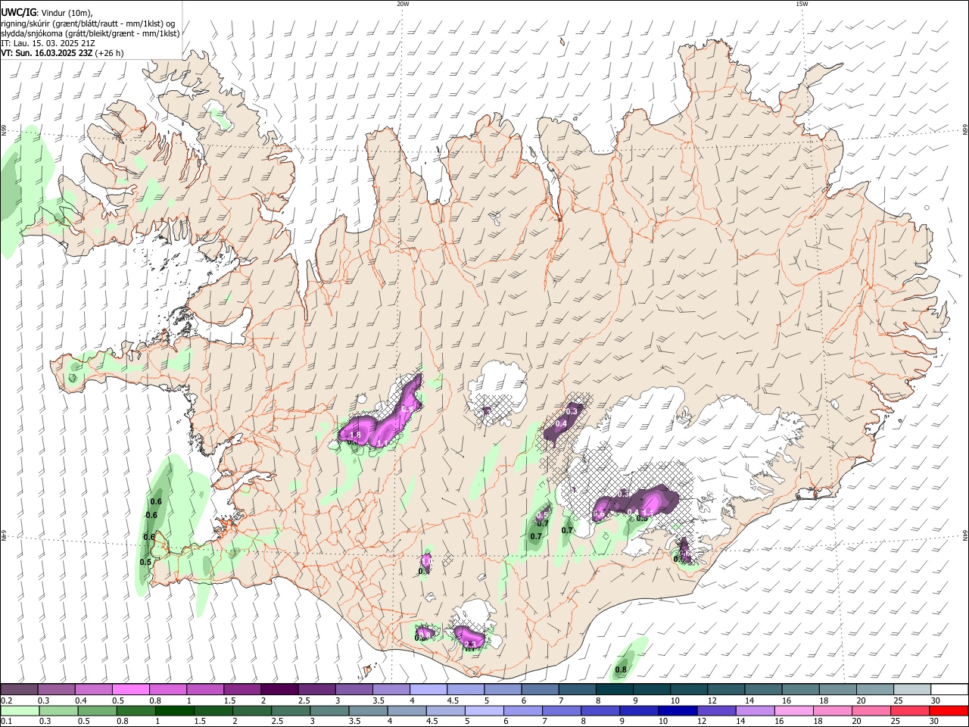Screen dimensions: 969x727
Task: Pick the palest green first swatch, lower scale
Action: point(19,710)
